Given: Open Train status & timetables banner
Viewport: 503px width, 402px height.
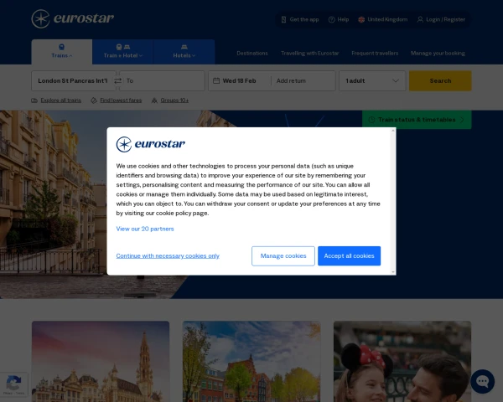Looking at the screenshot, I should (x=417, y=120).
